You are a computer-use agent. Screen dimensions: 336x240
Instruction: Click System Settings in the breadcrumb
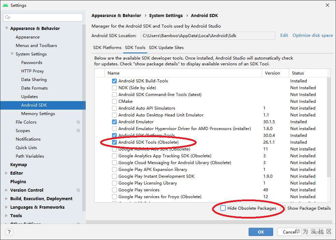tap(166, 16)
